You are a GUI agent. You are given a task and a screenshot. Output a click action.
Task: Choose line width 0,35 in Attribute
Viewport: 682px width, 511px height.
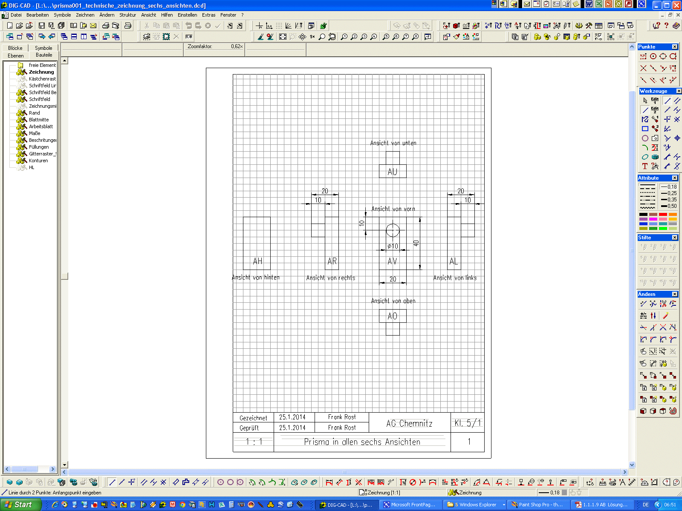[x=669, y=200]
